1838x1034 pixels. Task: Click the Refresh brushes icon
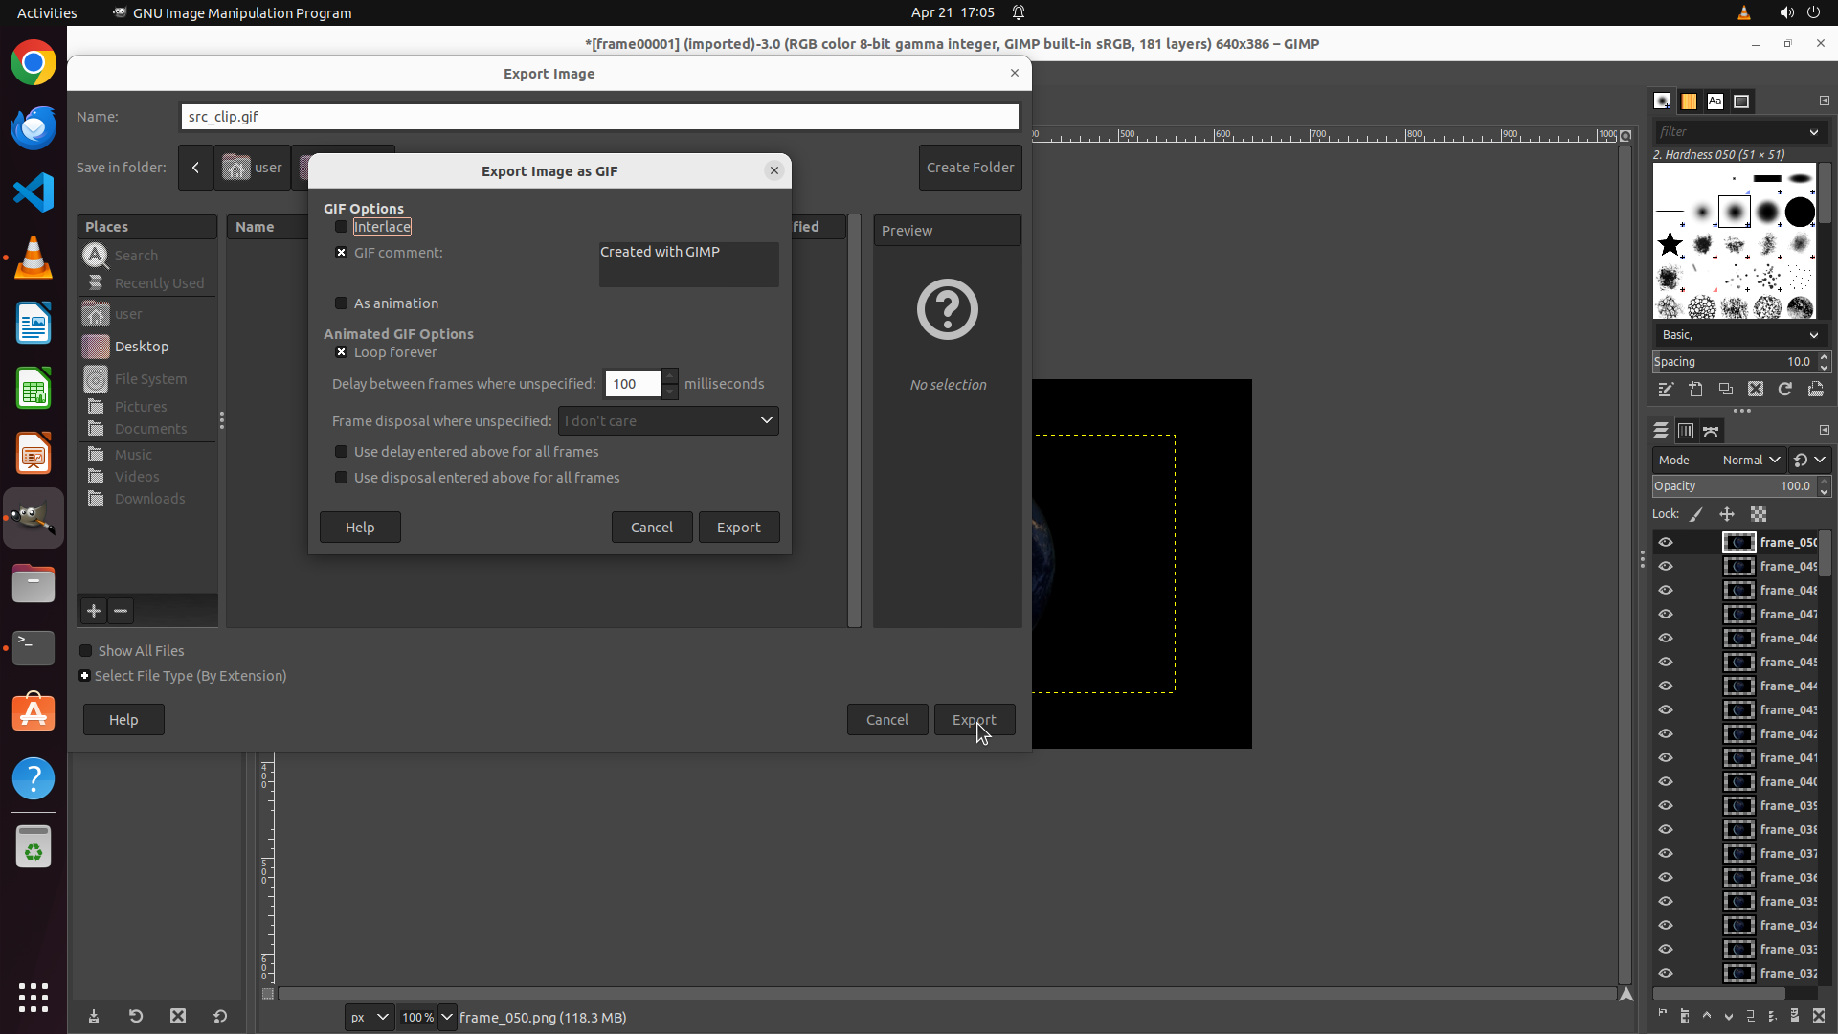point(1785,389)
